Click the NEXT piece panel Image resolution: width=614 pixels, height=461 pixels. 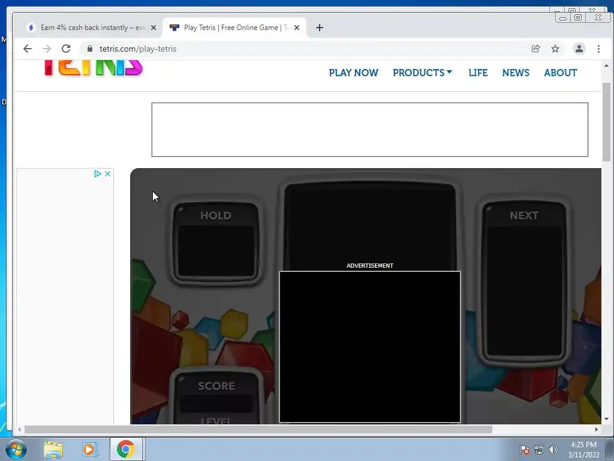(x=524, y=282)
